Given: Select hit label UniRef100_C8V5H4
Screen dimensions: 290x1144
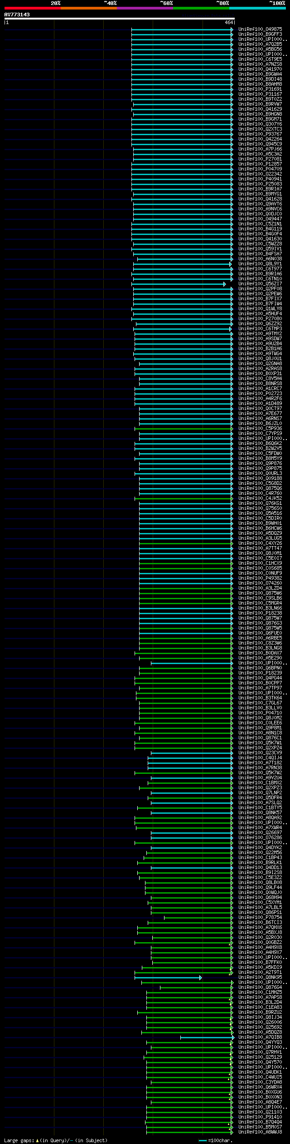Looking at the screenshot, I should [260, 378].
